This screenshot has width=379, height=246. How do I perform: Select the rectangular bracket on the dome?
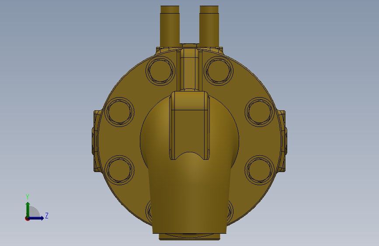(x=189, y=125)
